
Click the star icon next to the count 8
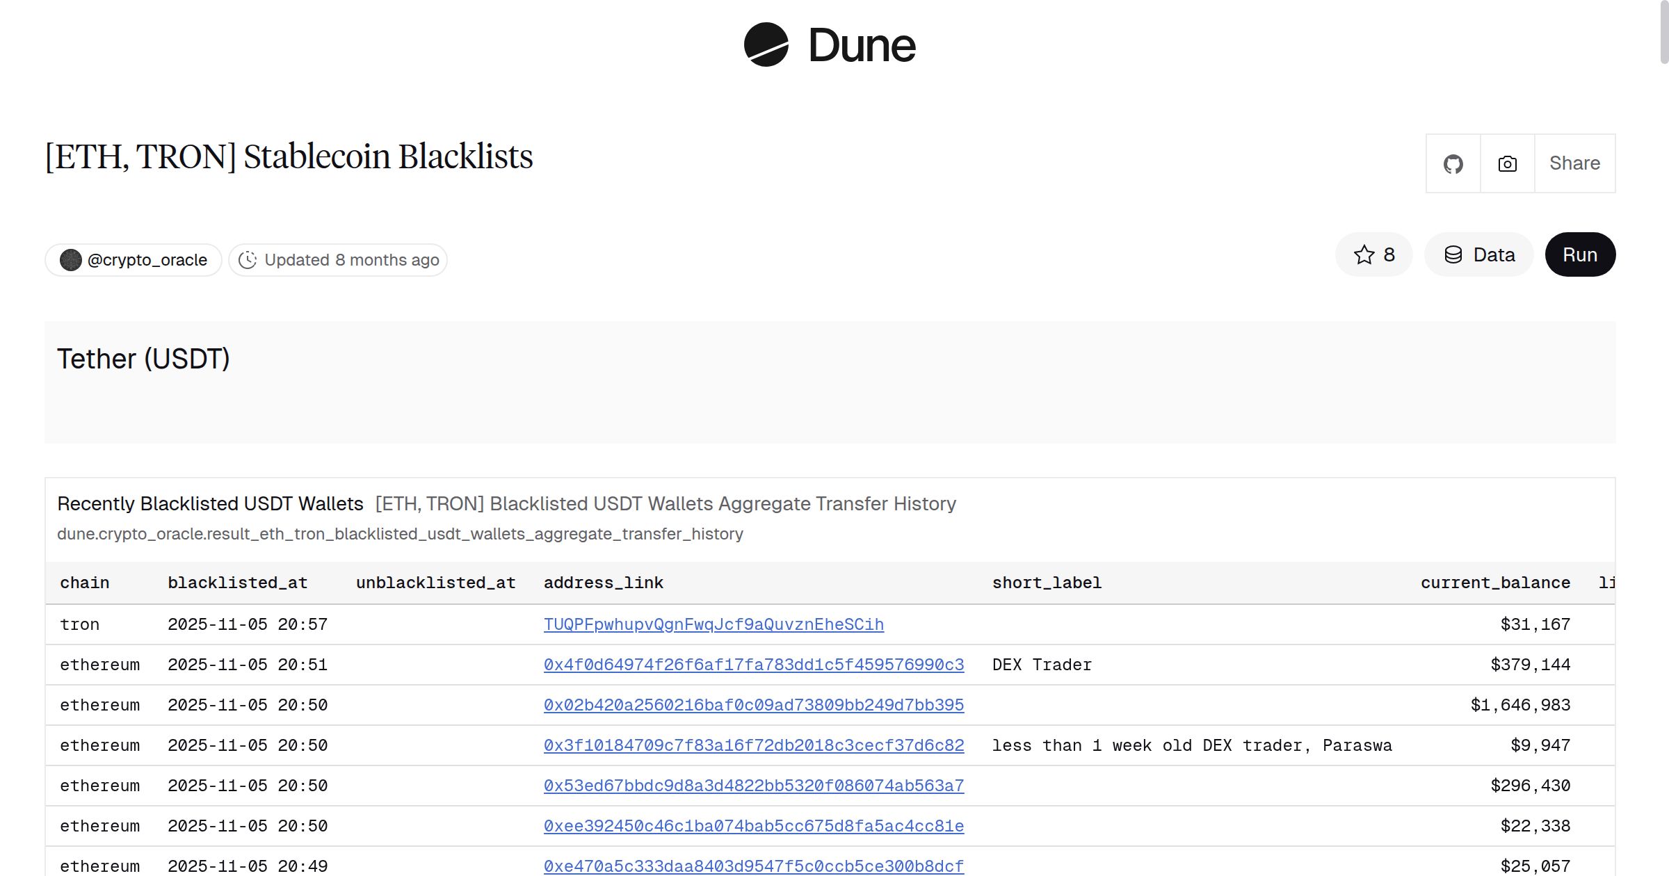pos(1364,254)
